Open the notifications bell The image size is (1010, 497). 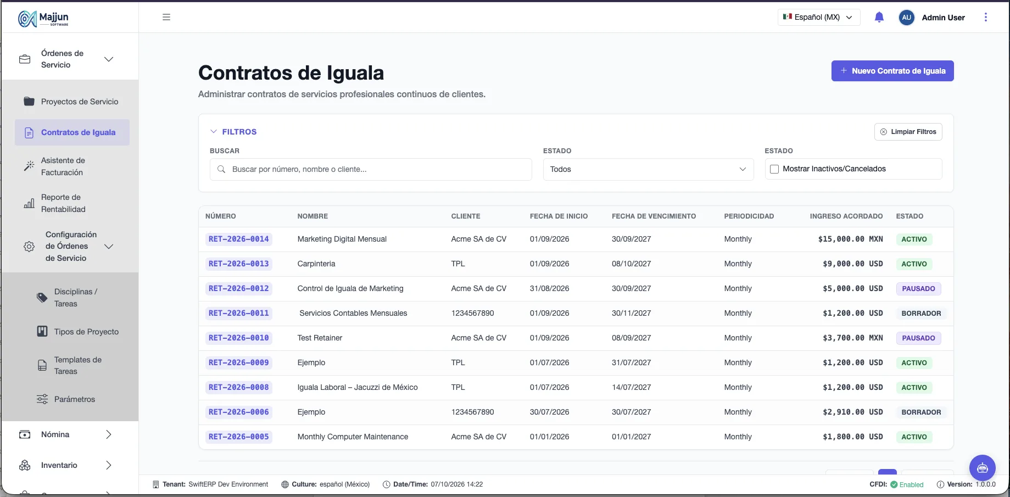879,17
